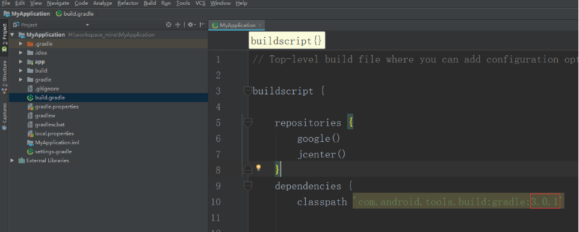Click the build.gradle breadcrumb
Image resolution: width=579 pixels, height=232 pixels.
[x=75, y=14]
